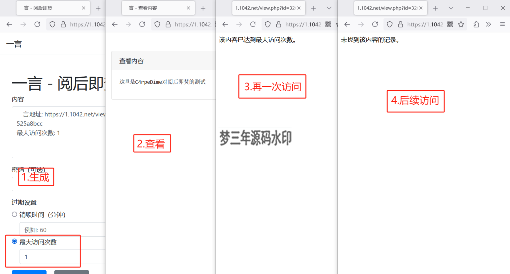This screenshot has height=274, width=510.
Task: Click the 一言 brand link in the navbar
Action: click(x=14, y=44)
